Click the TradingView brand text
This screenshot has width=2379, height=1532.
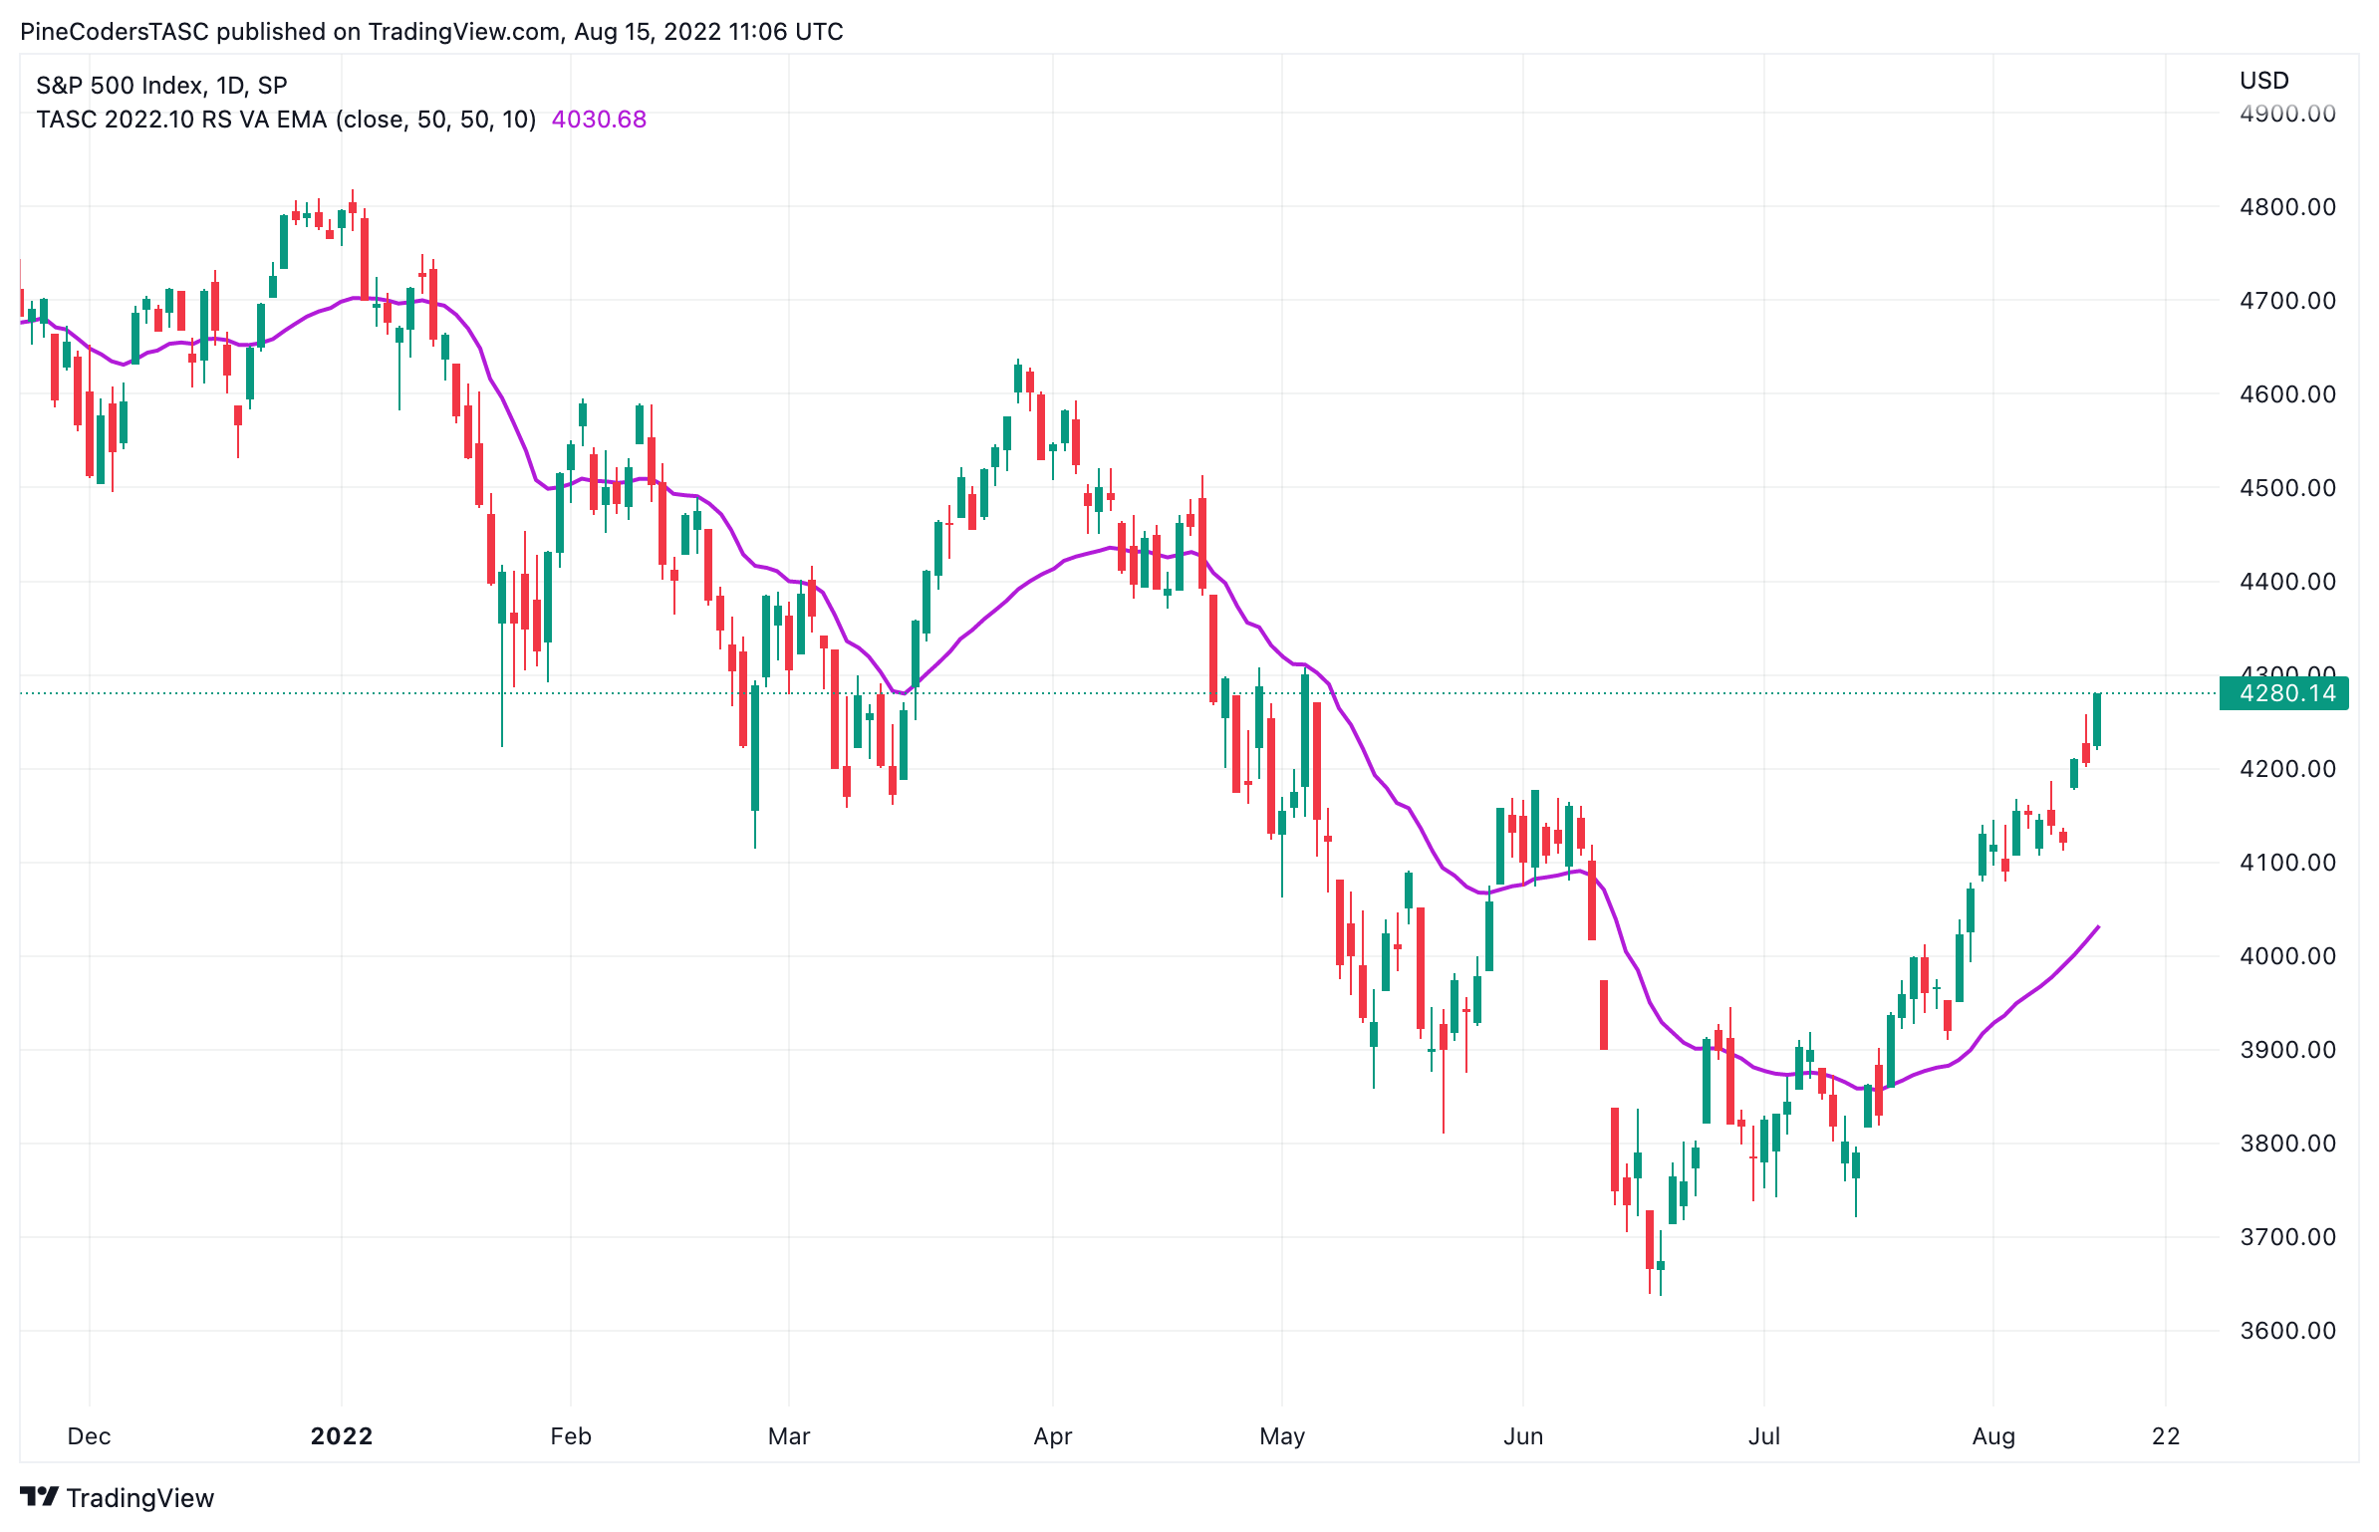140,1498
